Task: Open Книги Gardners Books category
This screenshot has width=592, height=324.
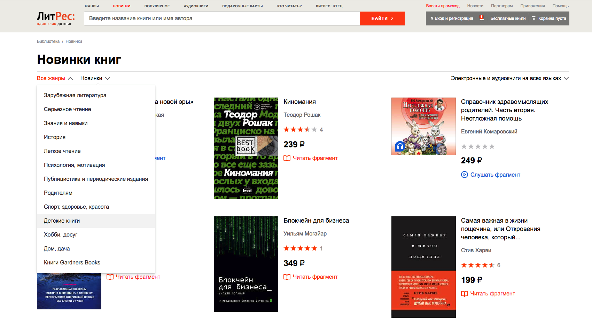Action: [x=96, y=263]
